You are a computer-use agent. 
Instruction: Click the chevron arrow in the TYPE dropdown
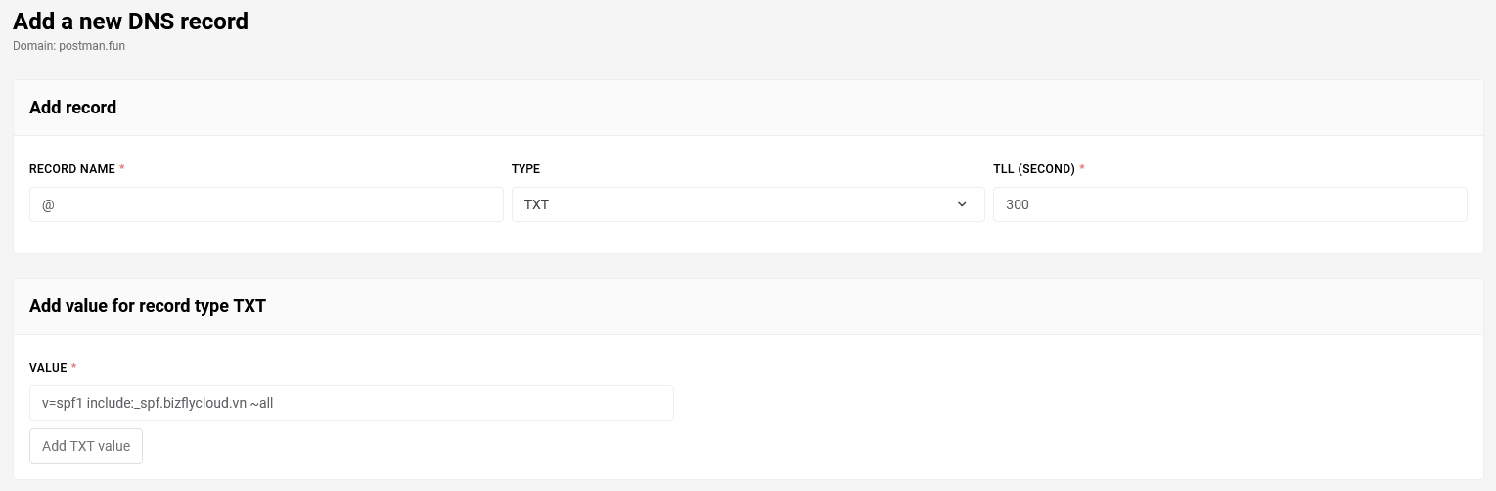point(962,204)
